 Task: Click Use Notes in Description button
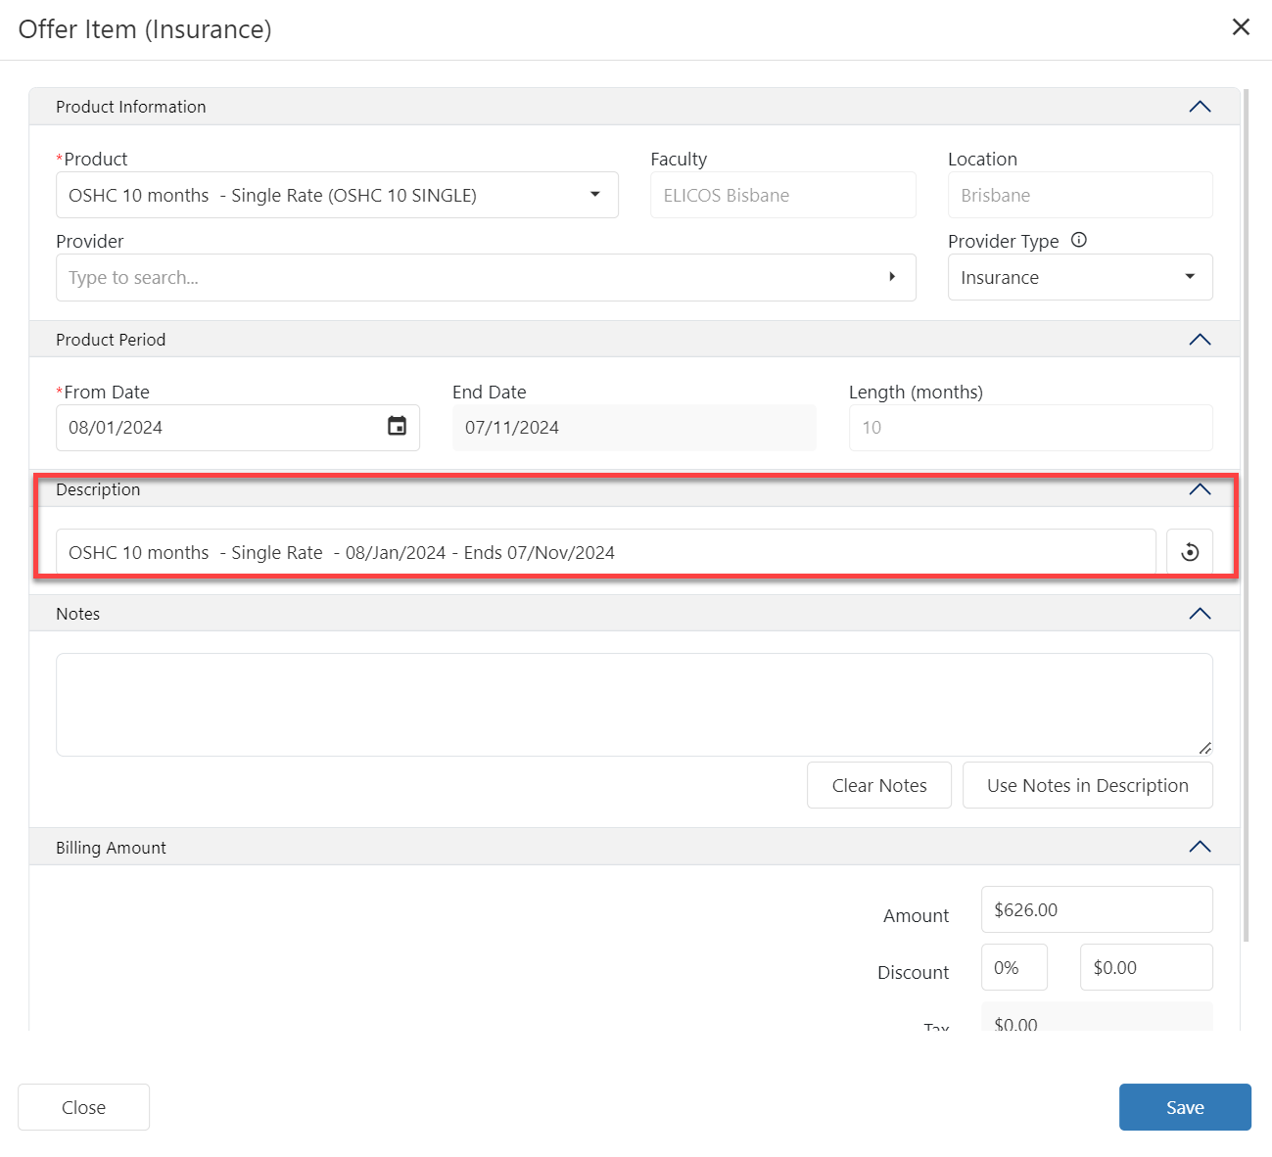coord(1087,785)
